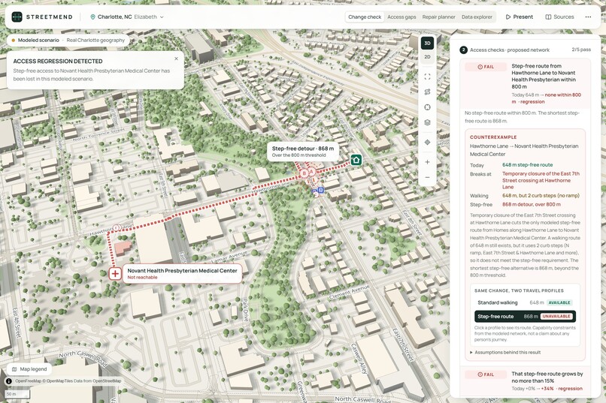Click the 2/5 pass counter
This screenshot has height=403, width=606.
tap(581, 50)
